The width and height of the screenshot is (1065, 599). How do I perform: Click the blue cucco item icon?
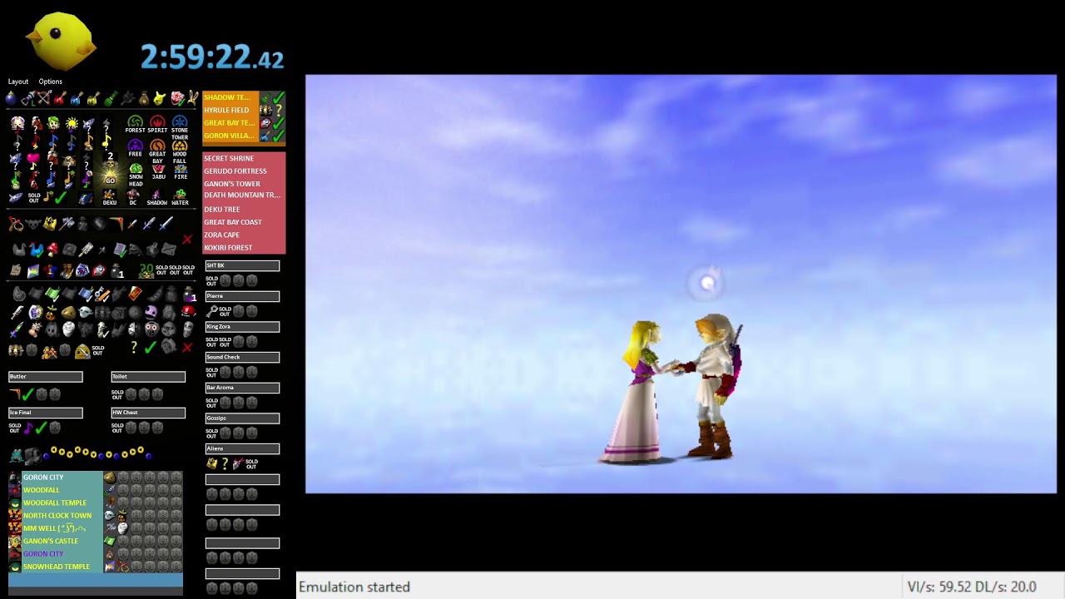(36, 249)
